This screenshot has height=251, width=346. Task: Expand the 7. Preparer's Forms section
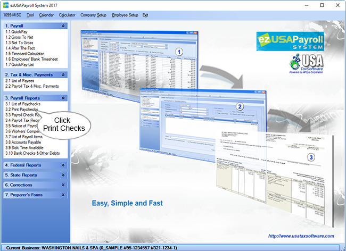(x=63, y=195)
